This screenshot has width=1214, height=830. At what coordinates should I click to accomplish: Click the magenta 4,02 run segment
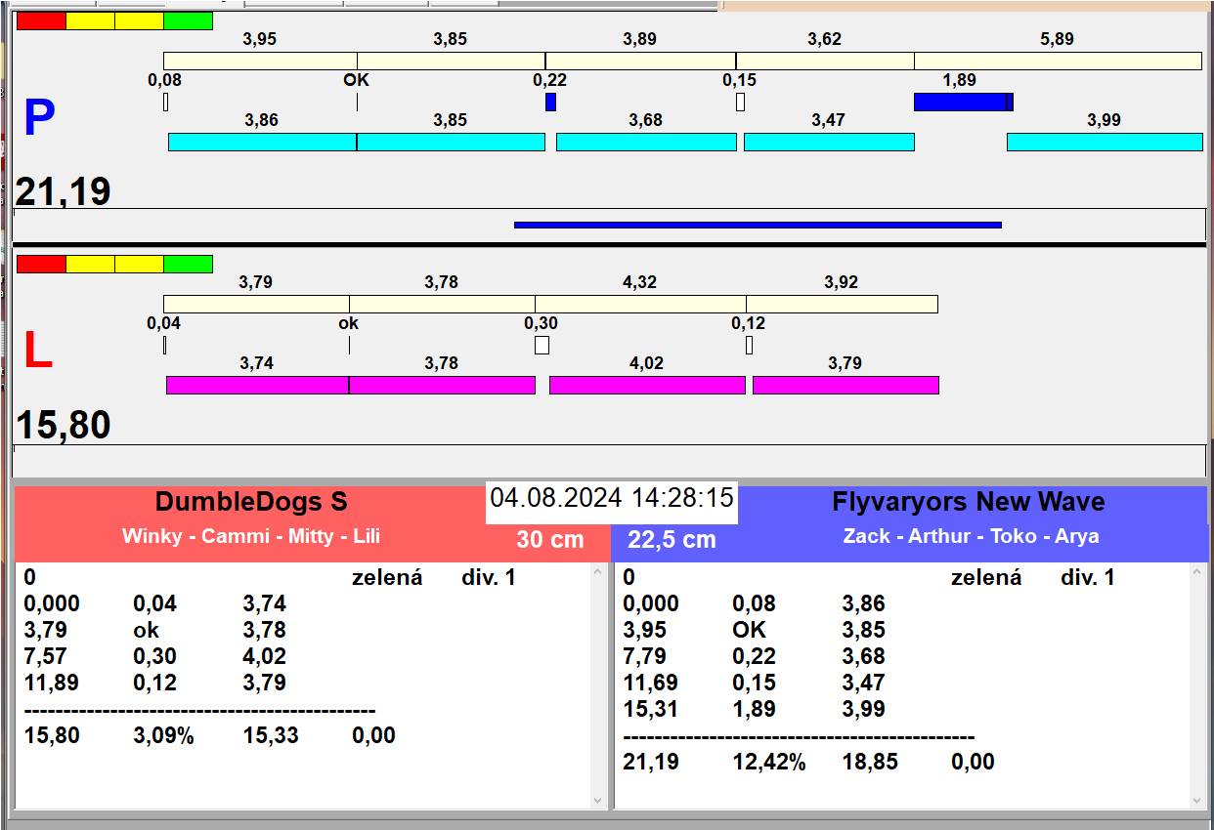point(646,385)
